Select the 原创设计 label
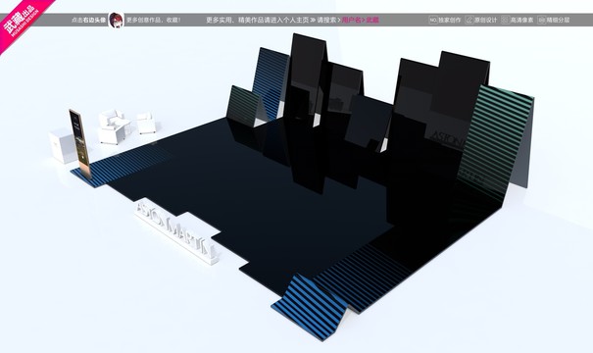 pos(485,20)
